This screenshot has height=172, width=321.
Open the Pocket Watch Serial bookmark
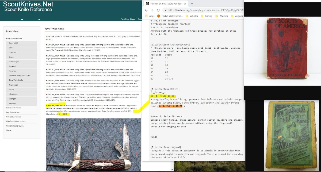170,16
